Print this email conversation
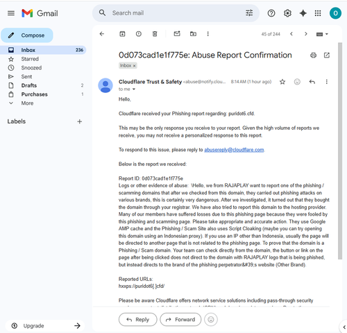 pos(313,55)
